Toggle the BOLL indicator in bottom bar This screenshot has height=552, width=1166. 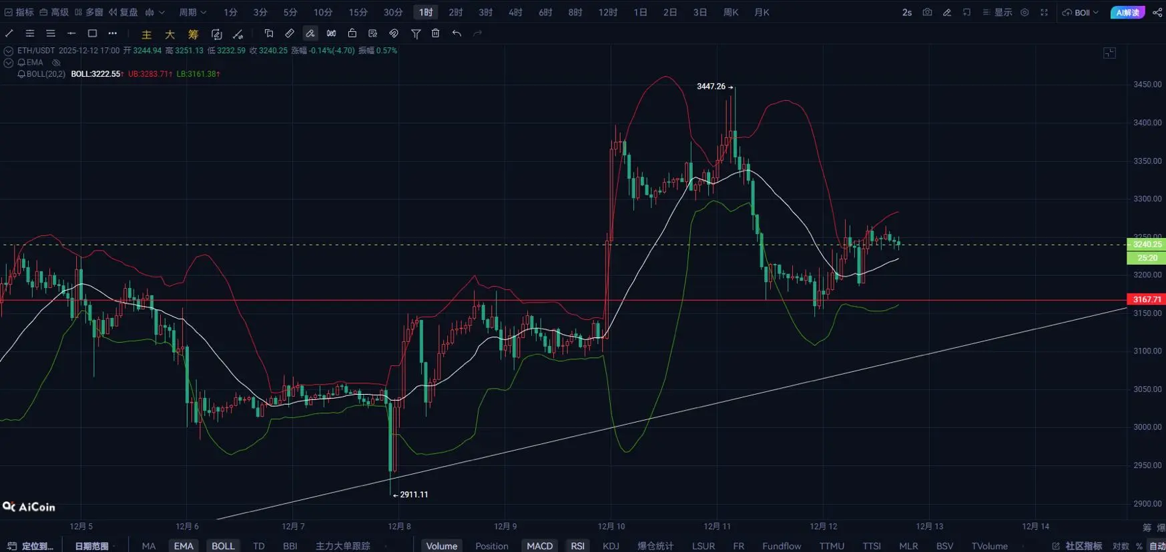tap(223, 545)
